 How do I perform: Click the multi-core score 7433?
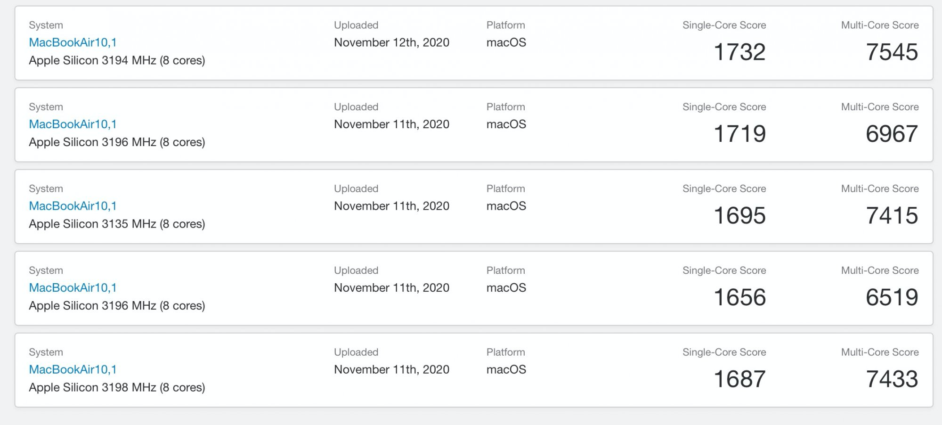pos(892,379)
